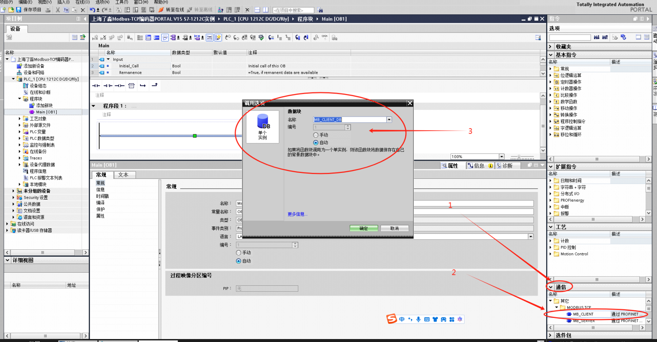Switch to the 文本 tab in properties
The height and width of the screenshot is (342, 657).
click(x=124, y=175)
